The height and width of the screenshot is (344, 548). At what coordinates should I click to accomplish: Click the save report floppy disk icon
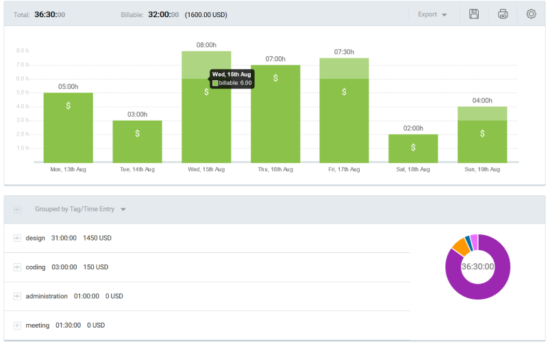coord(474,14)
